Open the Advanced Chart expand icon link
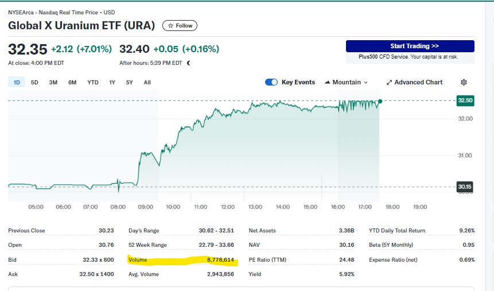 [414, 82]
